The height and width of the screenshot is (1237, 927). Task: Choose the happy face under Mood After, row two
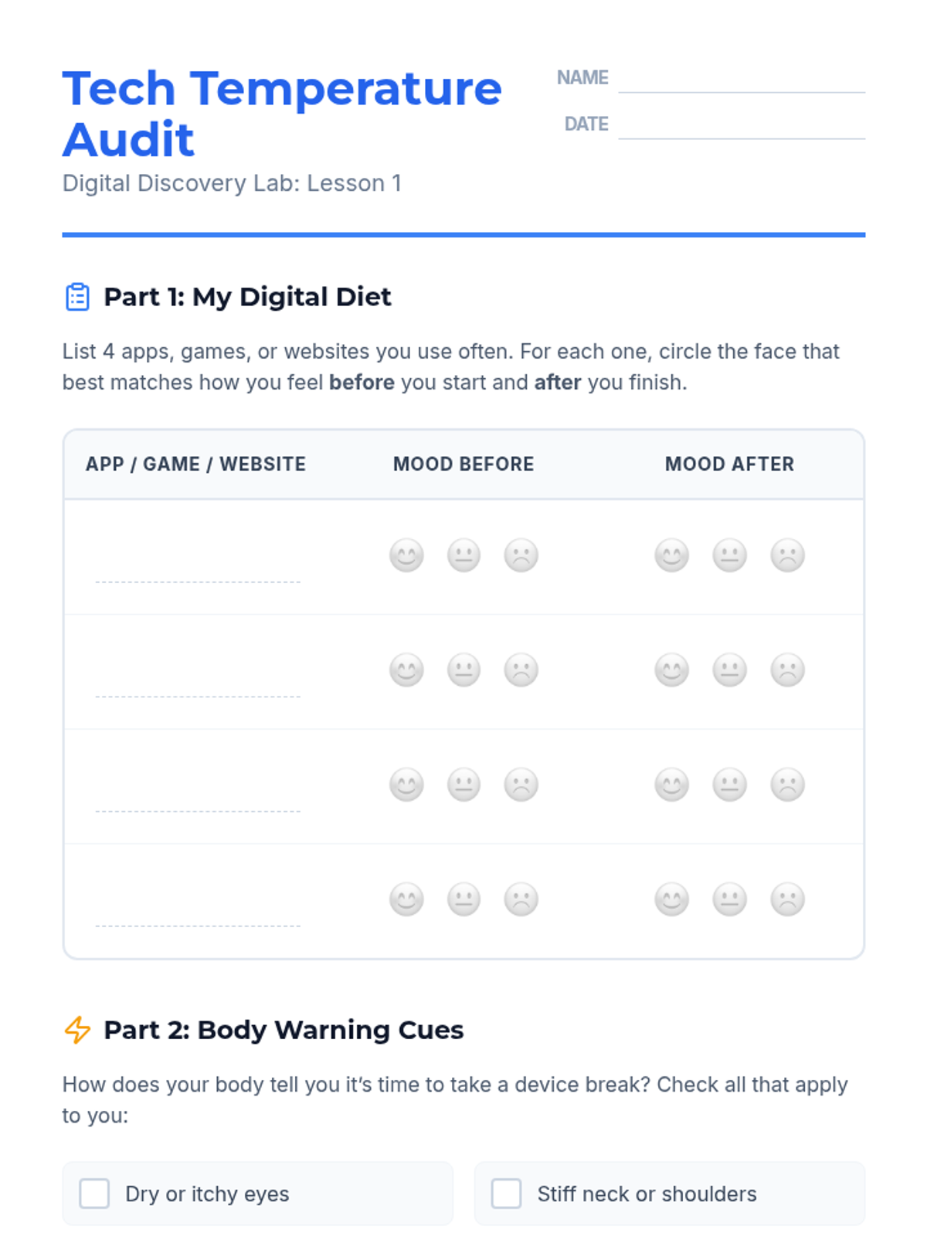click(x=671, y=670)
